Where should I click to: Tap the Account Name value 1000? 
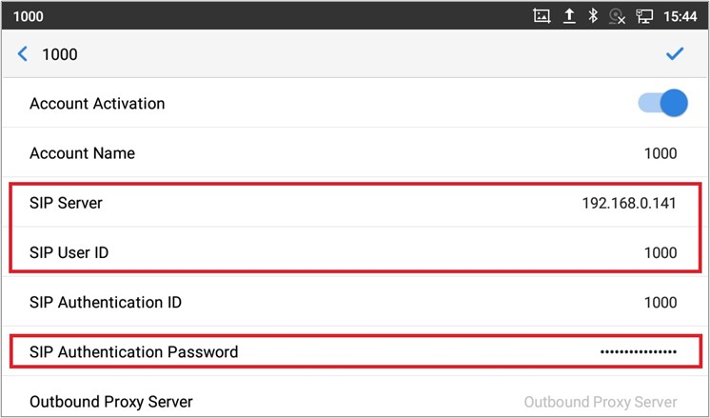pos(660,153)
